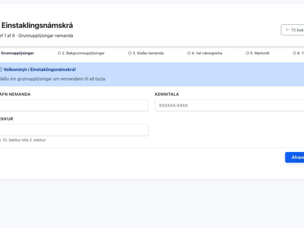This screenshot has height=228, width=304.
Task: Select the step circle for 3. Staða nemanda
Action: tap(129, 53)
